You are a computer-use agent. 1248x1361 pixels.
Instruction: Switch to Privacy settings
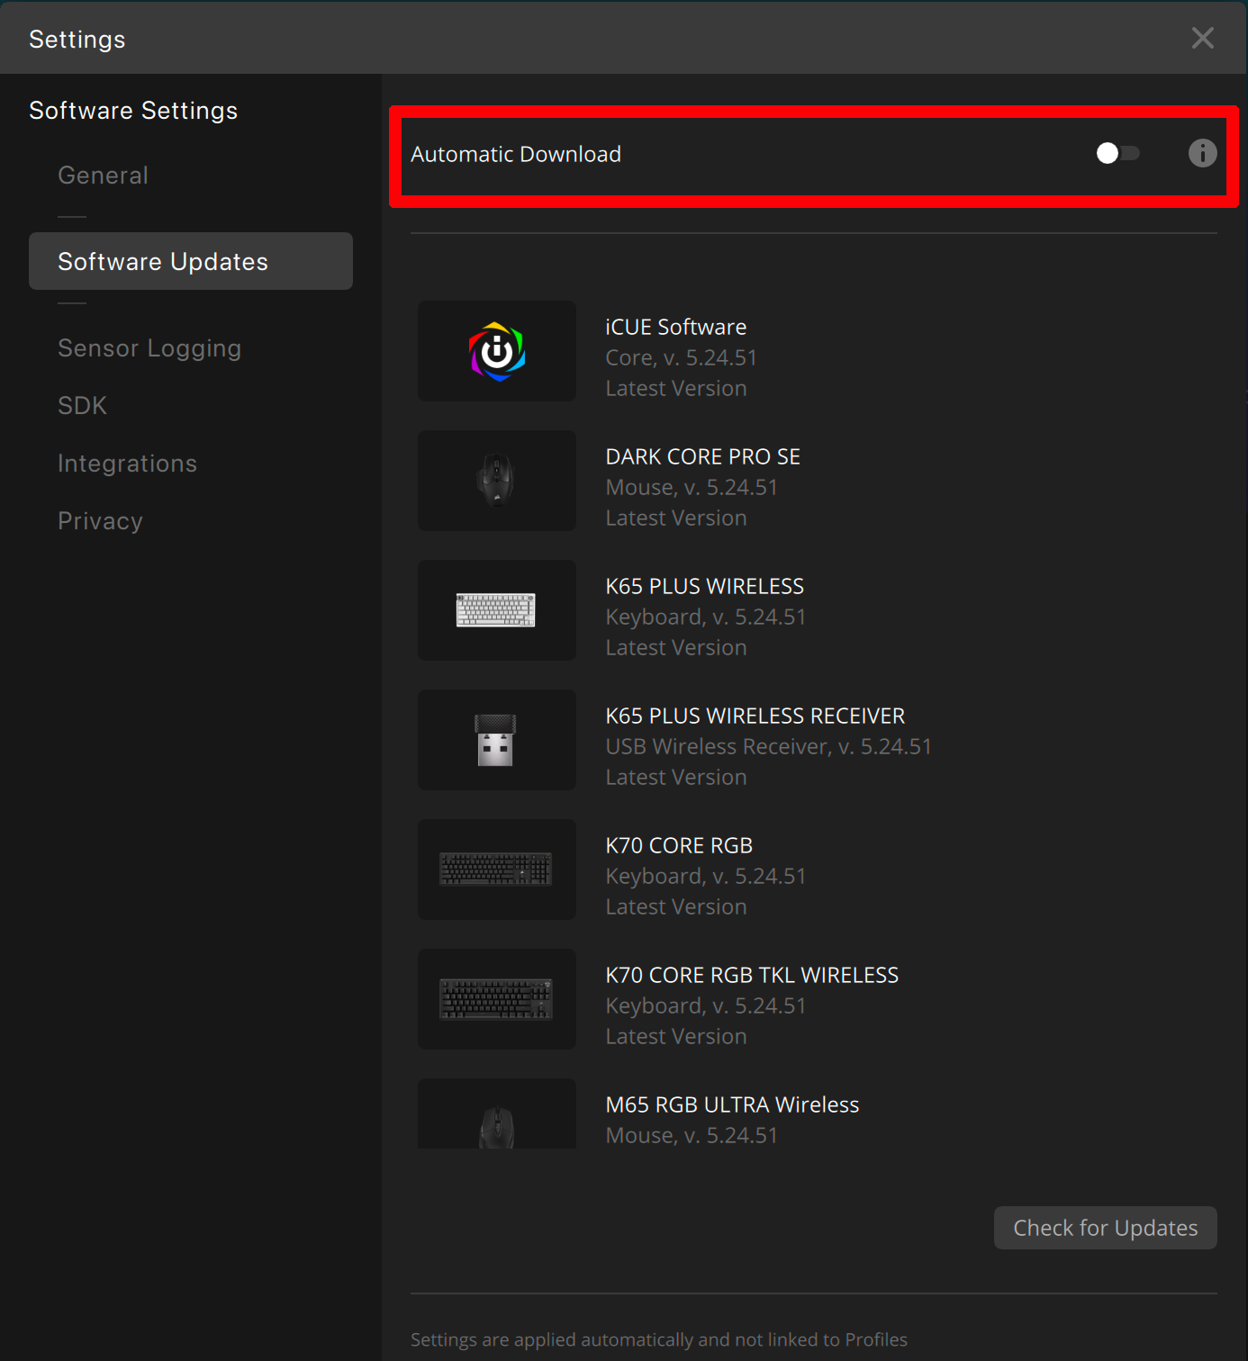tap(100, 521)
